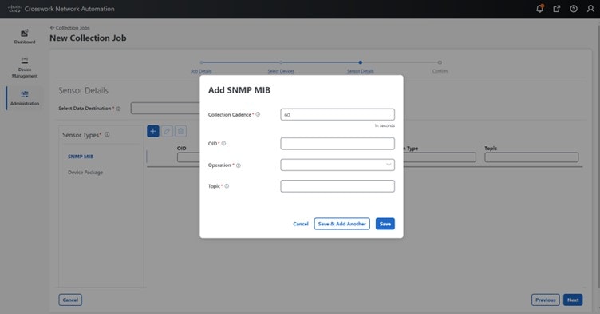This screenshot has height=314, width=600.
Task: Click the Next button
Action: 573,300
